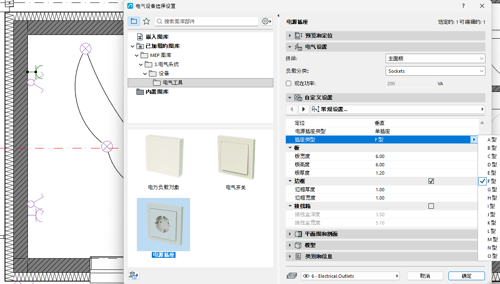Enable the 视在功率 checkbox
This screenshot has height=284, width=500.
[289, 84]
